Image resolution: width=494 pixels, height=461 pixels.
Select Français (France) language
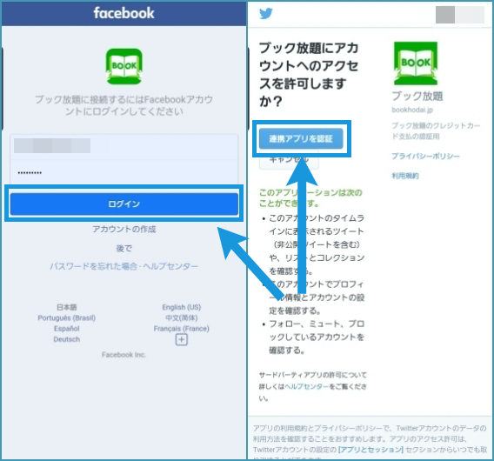[182, 329]
